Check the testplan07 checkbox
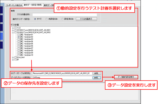158x104 pixels. click(18, 48)
